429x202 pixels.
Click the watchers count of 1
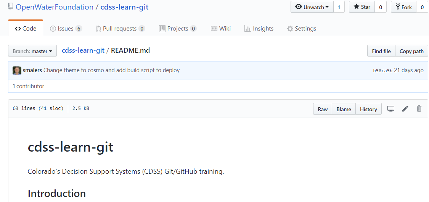coord(339,7)
